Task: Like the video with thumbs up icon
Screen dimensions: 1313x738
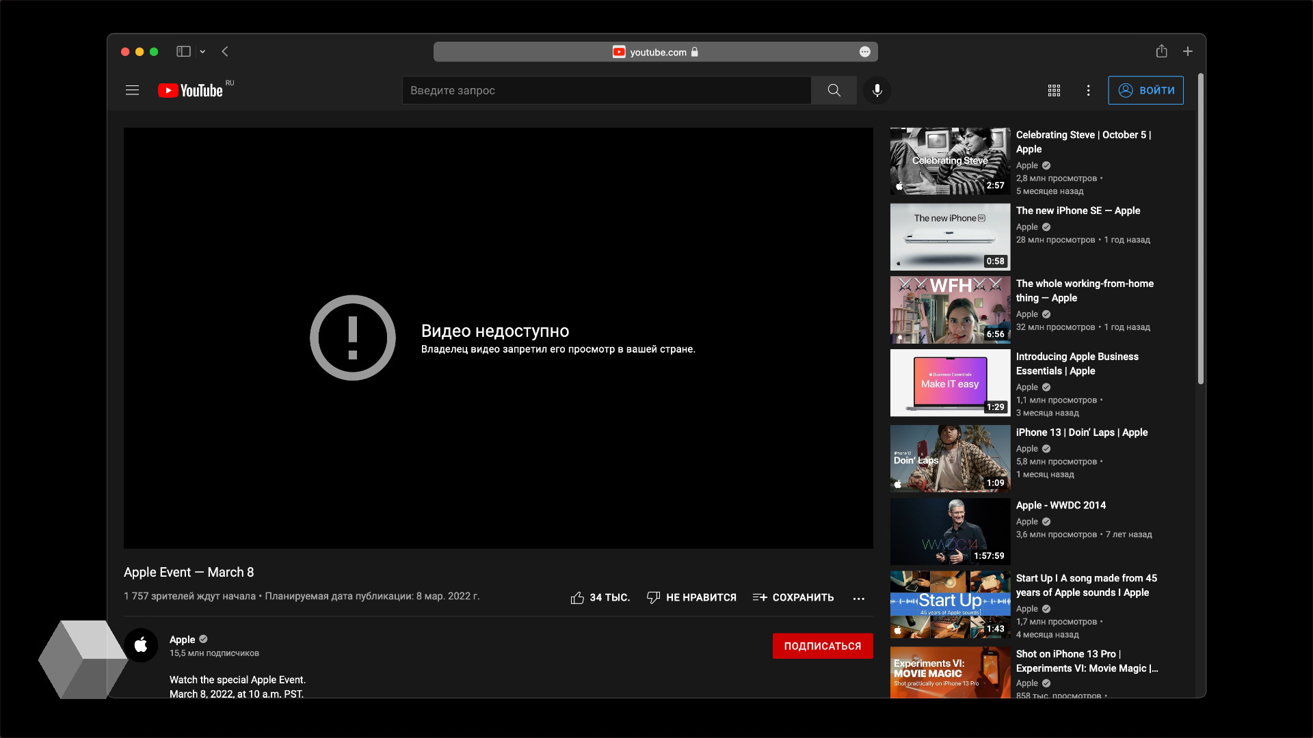Action: pyautogui.click(x=577, y=598)
